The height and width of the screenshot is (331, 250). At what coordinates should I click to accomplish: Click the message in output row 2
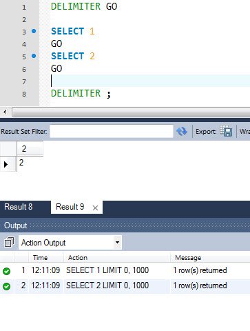click(200, 285)
